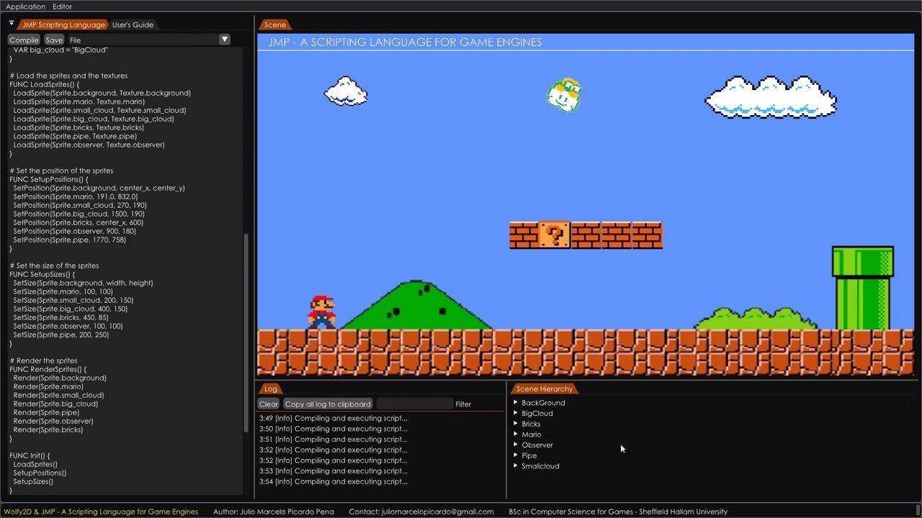
Task: Click 'Render(Sprite.observer)' code line
Action: pos(53,421)
